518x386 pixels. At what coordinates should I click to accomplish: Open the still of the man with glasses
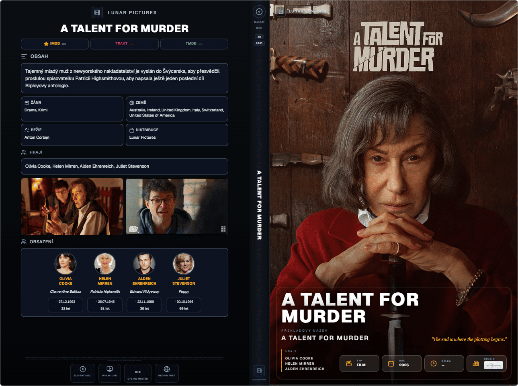tap(177, 207)
